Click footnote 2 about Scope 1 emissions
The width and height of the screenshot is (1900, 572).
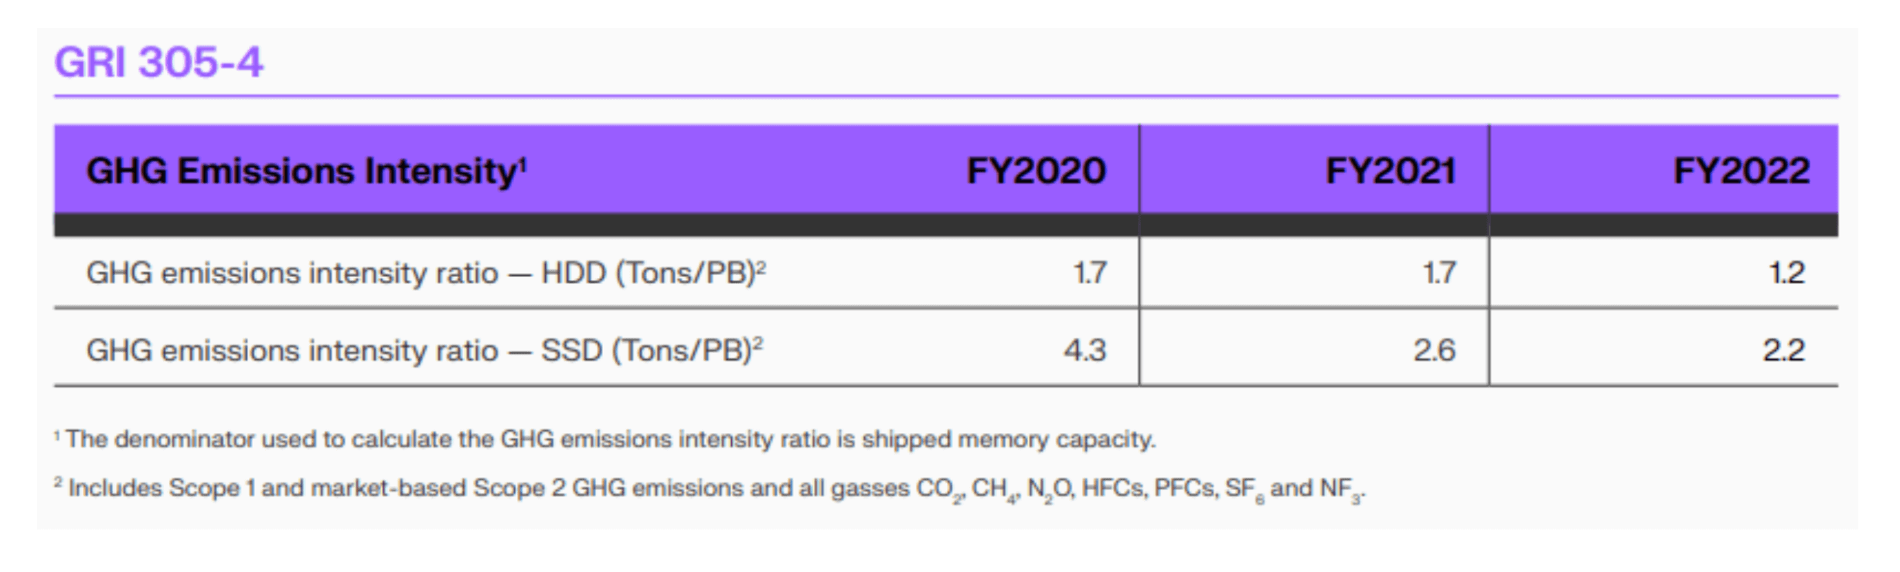(710, 489)
